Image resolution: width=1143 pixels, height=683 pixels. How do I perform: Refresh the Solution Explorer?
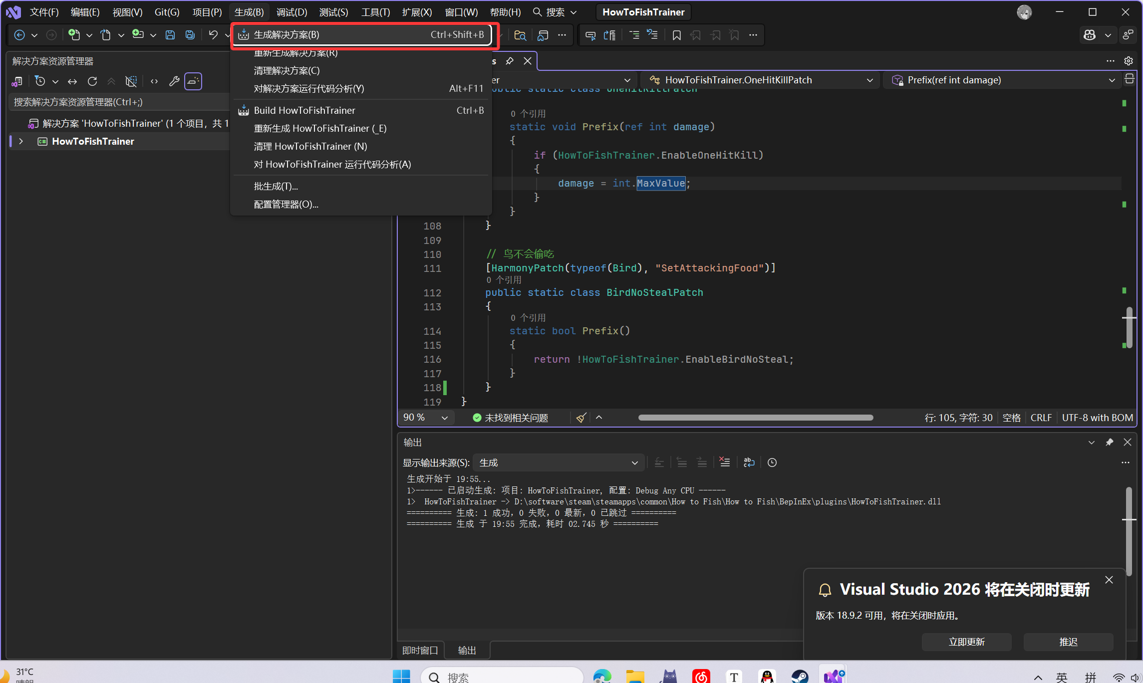(x=92, y=81)
